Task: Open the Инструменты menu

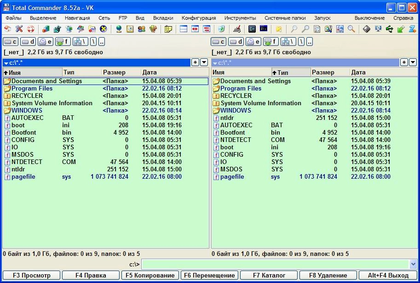Action: 240,18
